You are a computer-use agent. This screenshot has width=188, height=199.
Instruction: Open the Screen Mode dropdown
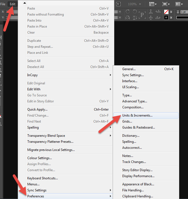click(166, 4)
